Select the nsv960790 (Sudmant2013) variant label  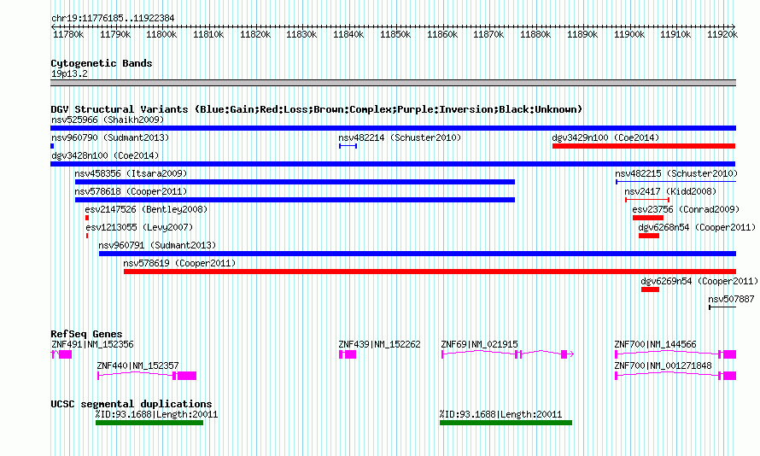pos(110,137)
